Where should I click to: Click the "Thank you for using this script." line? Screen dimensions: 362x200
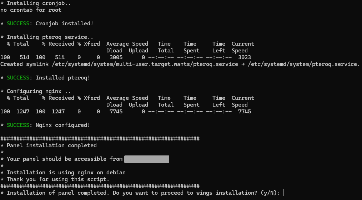click(x=58, y=179)
